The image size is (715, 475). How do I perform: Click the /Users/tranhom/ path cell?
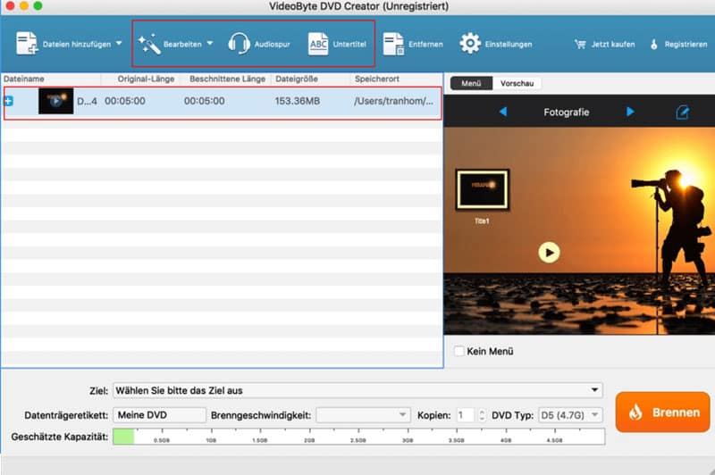point(393,101)
